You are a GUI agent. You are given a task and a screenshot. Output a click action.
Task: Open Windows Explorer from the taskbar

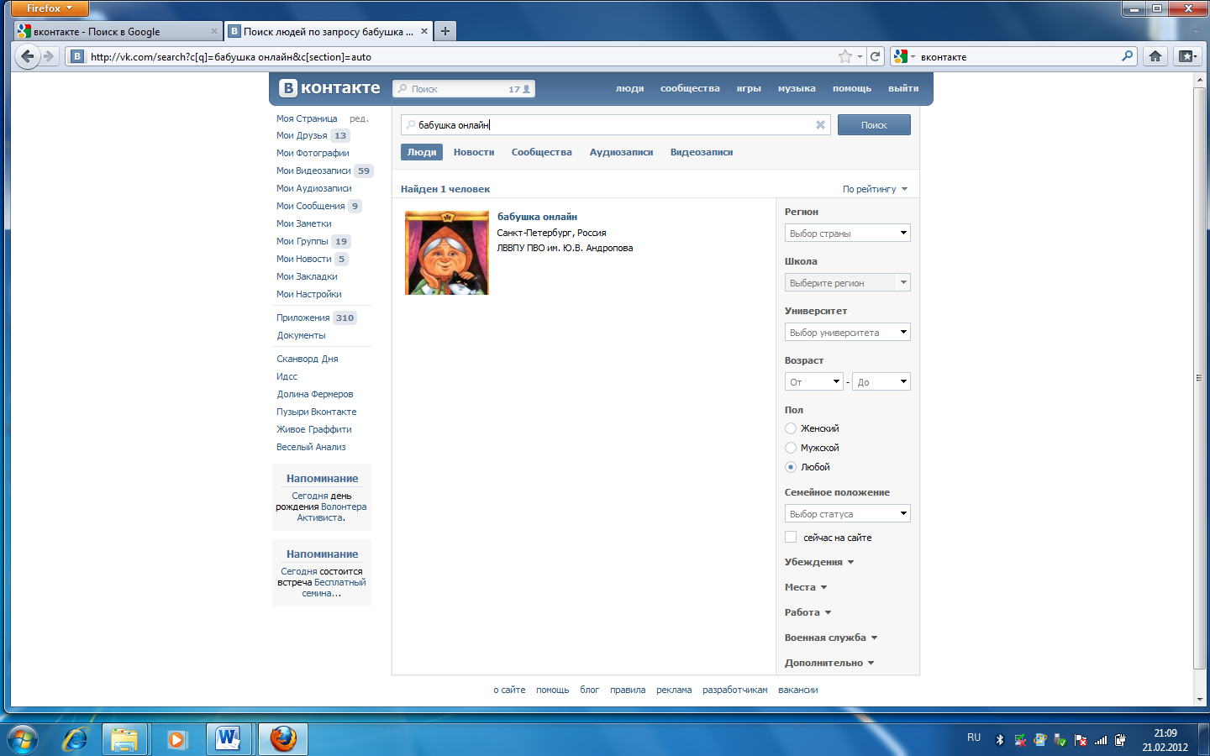pyautogui.click(x=124, y=739)
